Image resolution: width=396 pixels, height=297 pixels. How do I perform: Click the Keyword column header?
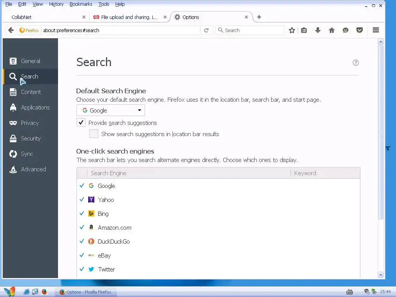coord(325,173)
